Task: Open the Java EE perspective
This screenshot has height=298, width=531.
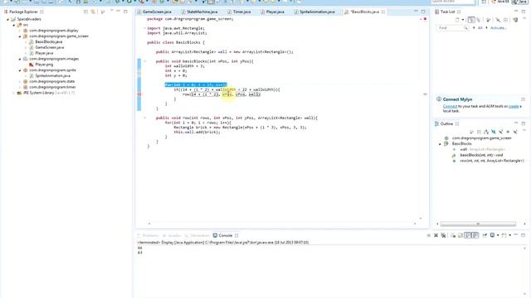Action: tap(501, 2)
